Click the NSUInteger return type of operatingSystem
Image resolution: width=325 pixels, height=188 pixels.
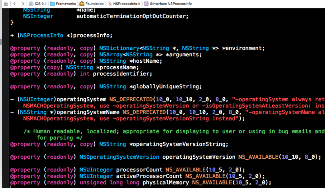[37, 100]
